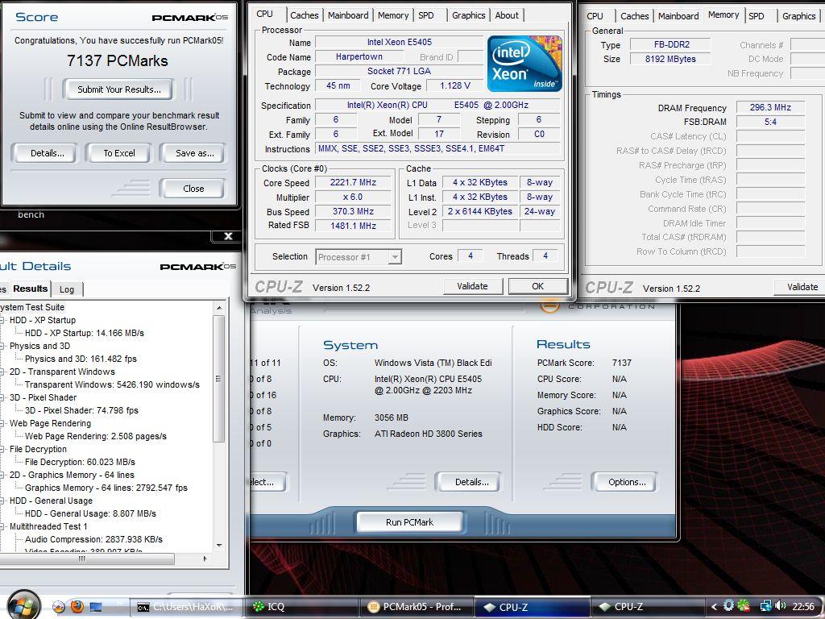The width and height of the screenshot is (825, 619).
Task: Open Caches tab in right CPU-Z window
Action: (x=634, y=16)
